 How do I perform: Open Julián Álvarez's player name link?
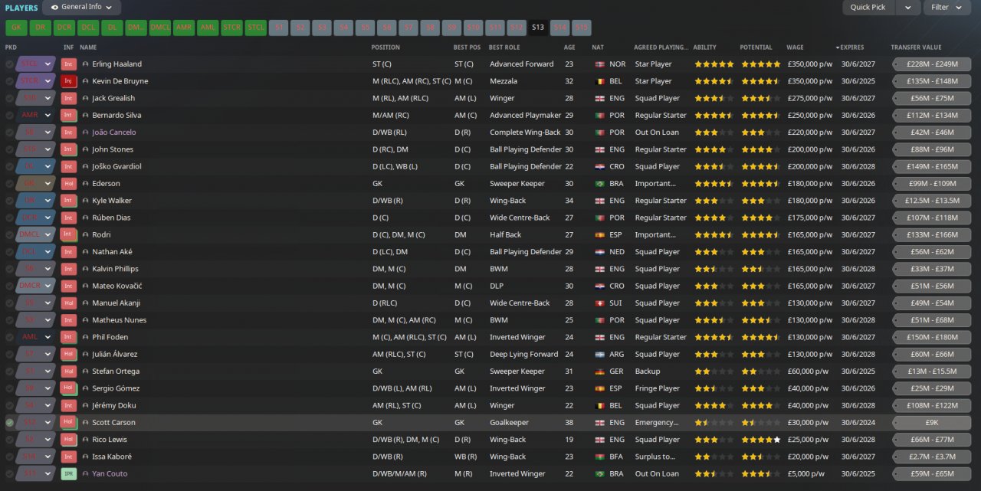[113, 355]
